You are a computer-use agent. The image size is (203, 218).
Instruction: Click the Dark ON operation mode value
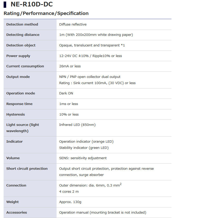click(66, 93)
